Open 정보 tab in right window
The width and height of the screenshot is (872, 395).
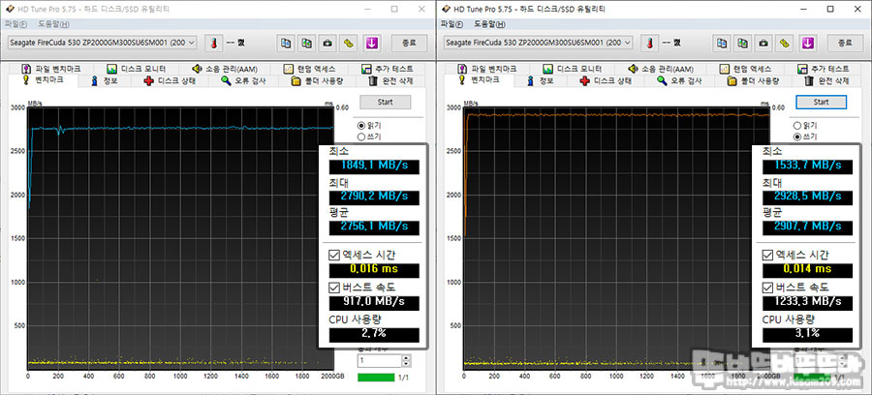point(540,81)
